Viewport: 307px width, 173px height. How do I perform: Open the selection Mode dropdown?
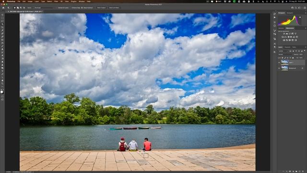click(x=44, y=8)
